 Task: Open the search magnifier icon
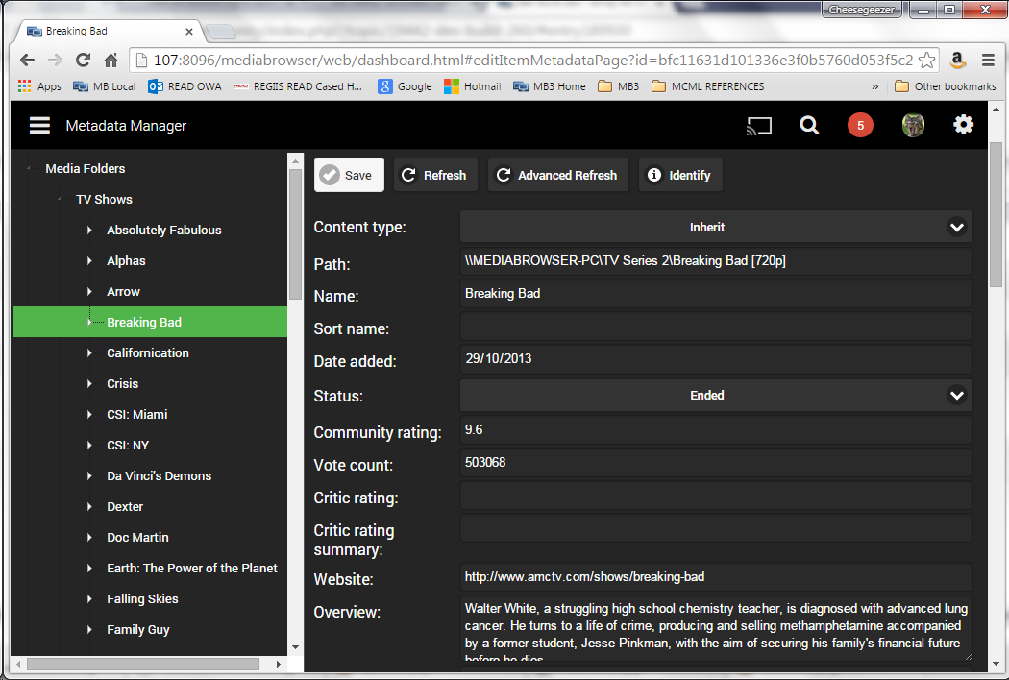pyautogui.click(x=809, y=126)
